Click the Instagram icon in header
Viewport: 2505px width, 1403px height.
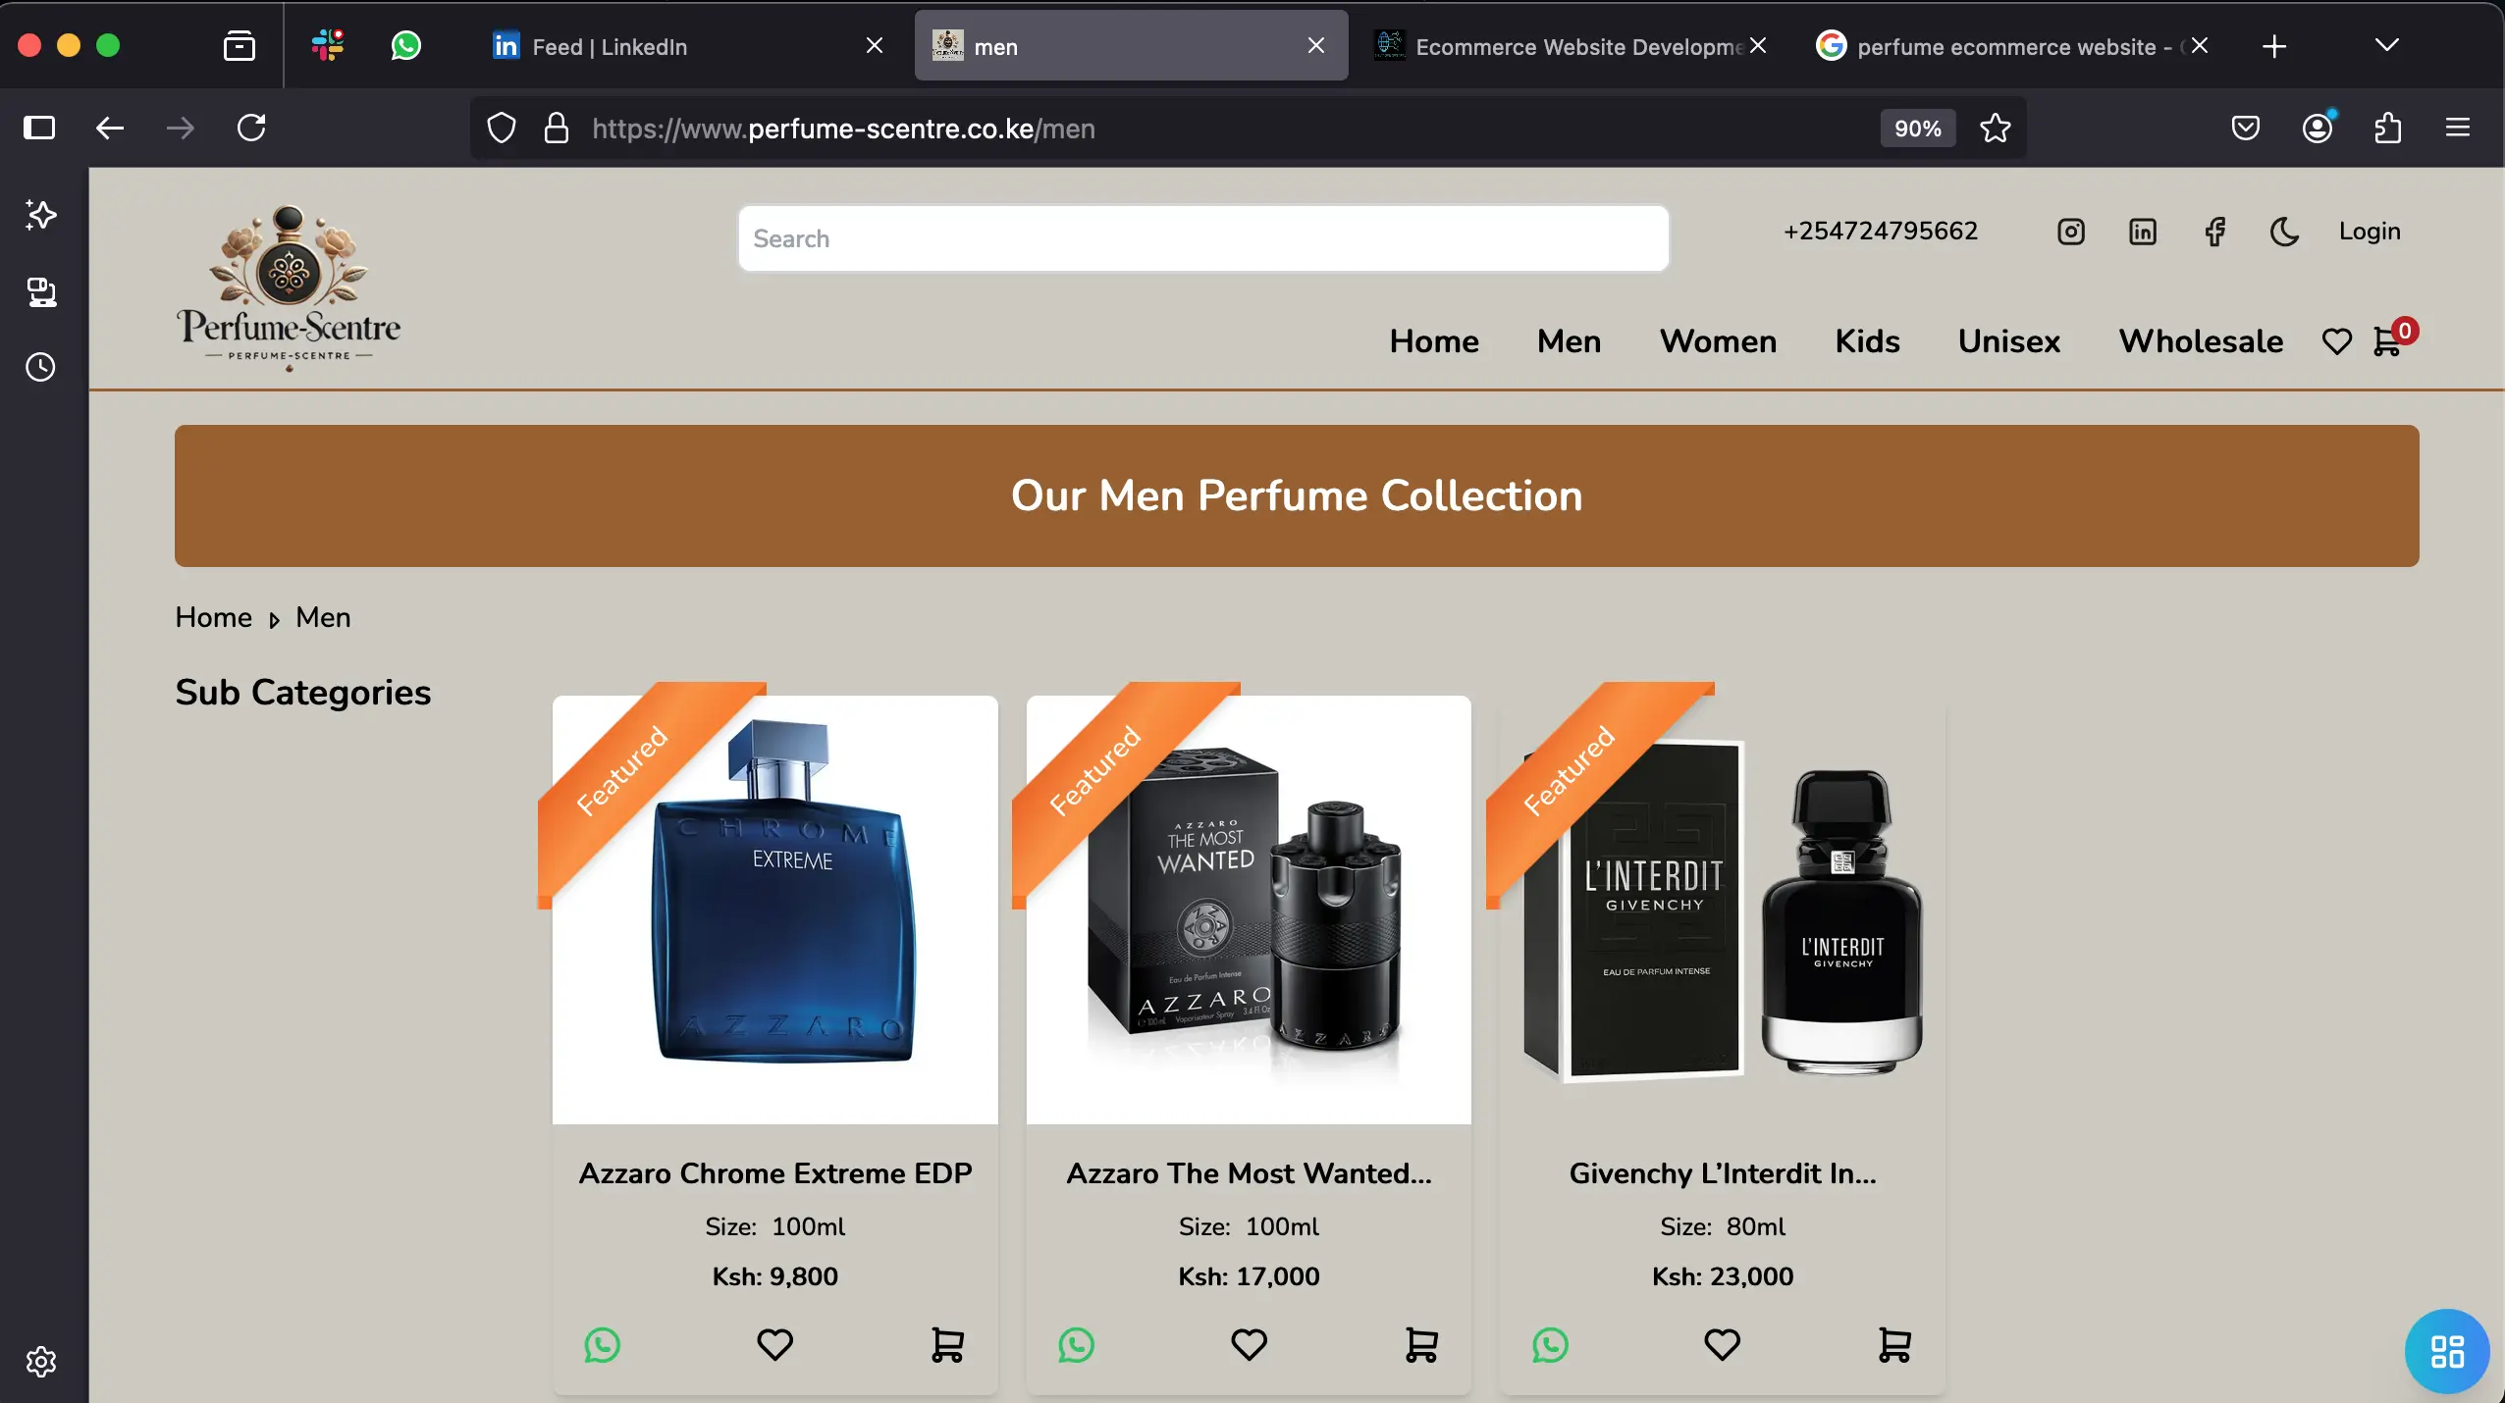[2071, 231]
